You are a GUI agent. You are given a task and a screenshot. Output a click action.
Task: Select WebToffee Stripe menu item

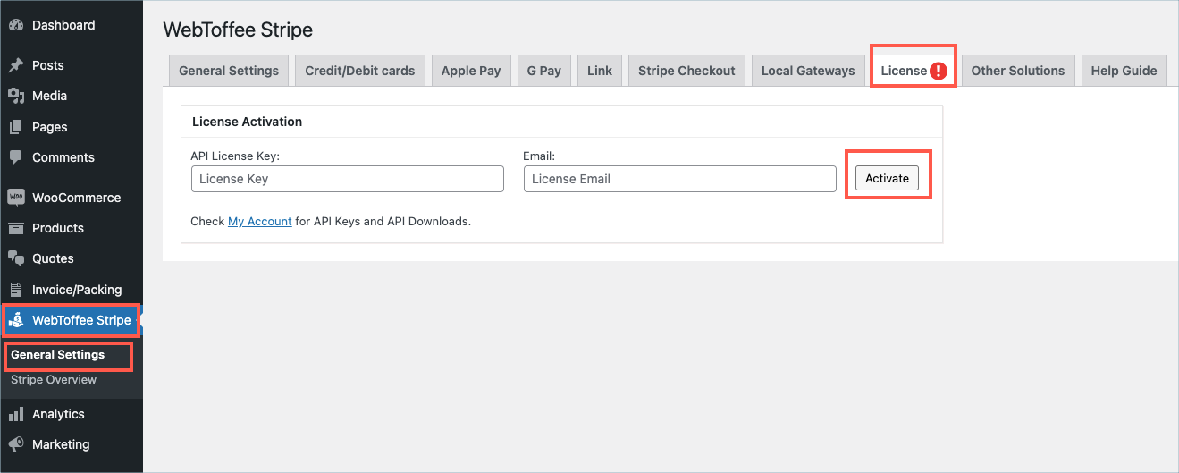72,320
